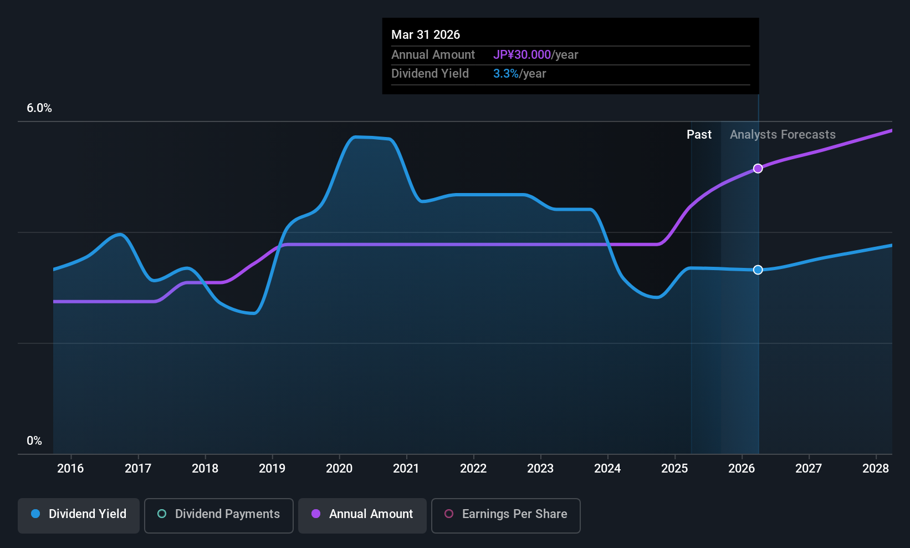910x548 pixels.
Task: Click the 3.3%/year yield value in tooltip
Action: click(x=519, y=73)
